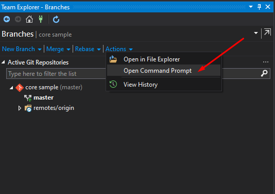Select Open Command Prompt menu item
This screenshot has height=194, width=275.
164,70
